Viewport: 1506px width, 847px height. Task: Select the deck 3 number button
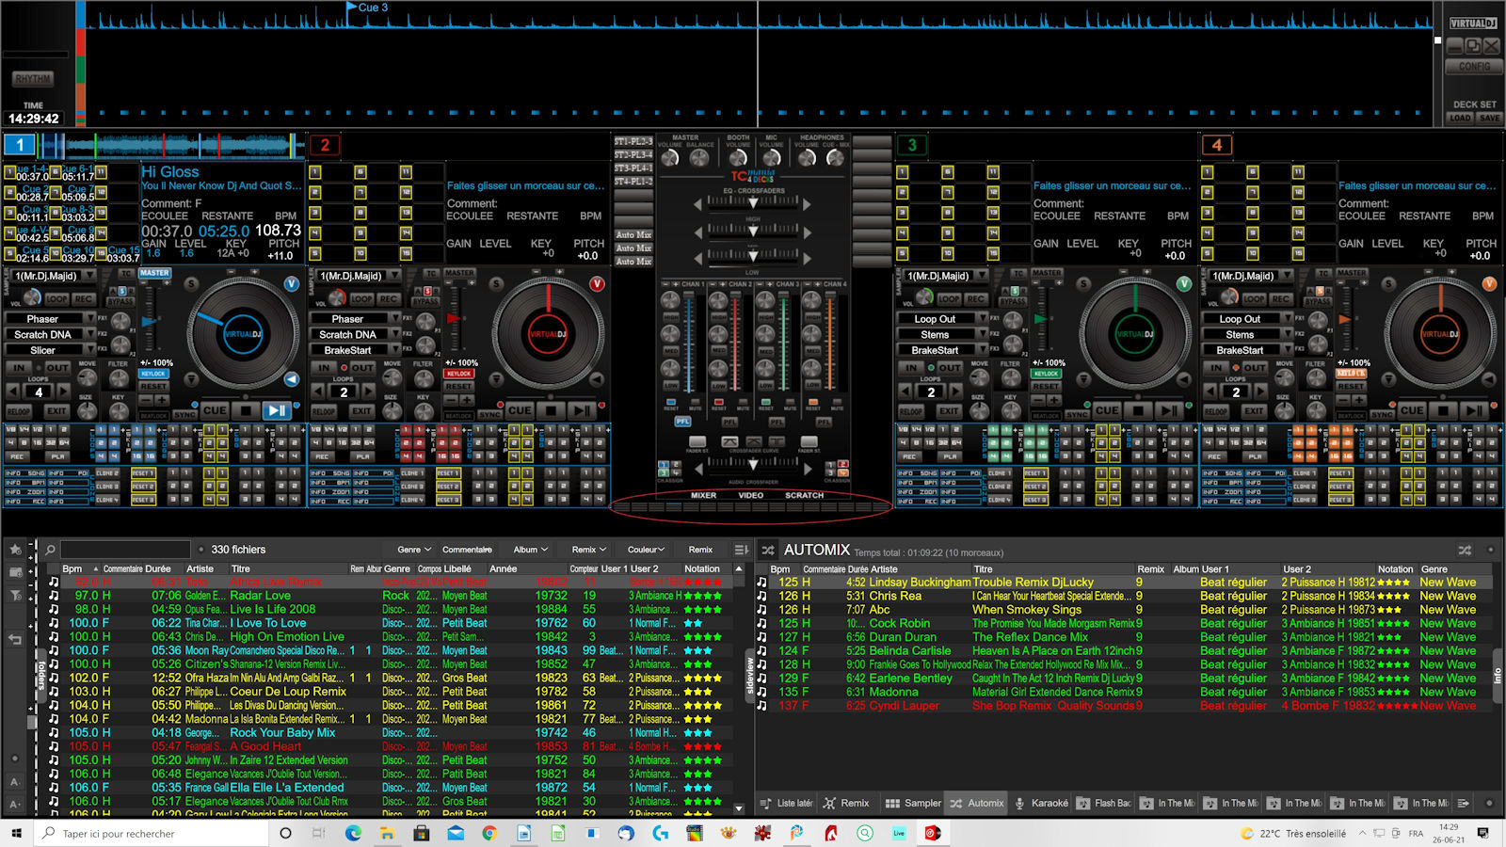[x=911, y=145]
